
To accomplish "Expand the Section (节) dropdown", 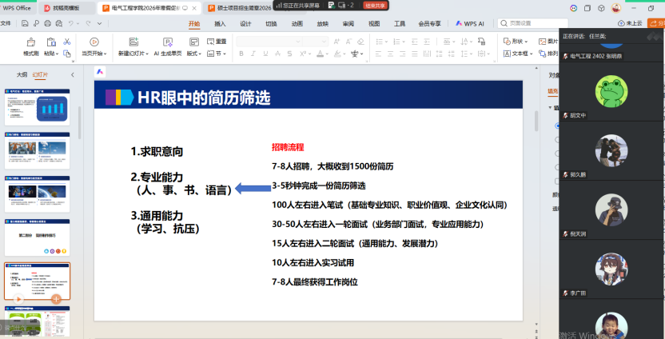I will click(217, 54).
